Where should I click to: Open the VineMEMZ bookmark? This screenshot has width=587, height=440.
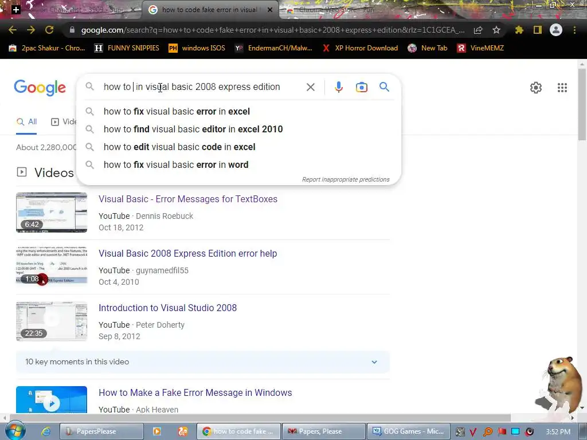[480, 48]
